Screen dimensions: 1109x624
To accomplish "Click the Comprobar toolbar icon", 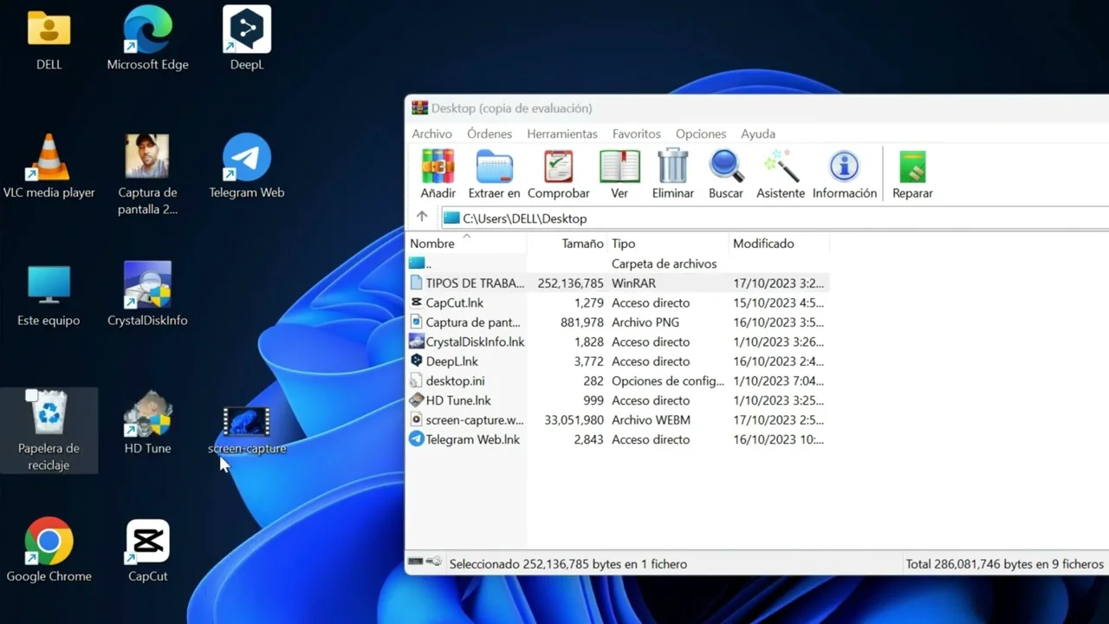I will tap(558, 173).
